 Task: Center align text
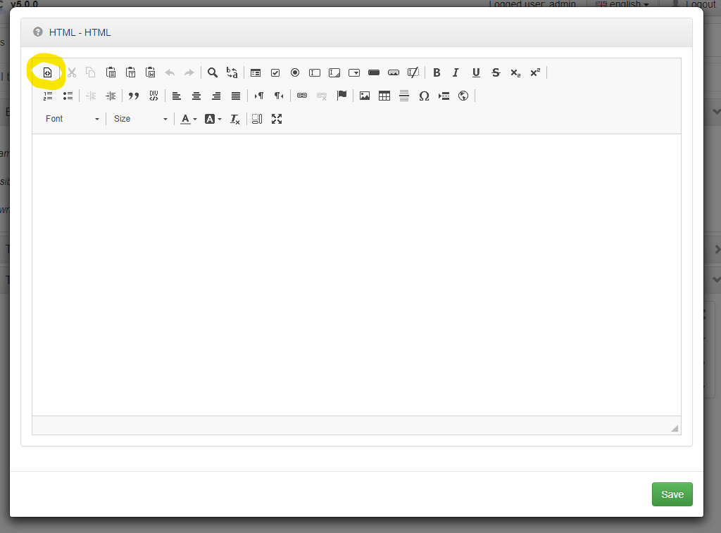pos(196,96)
